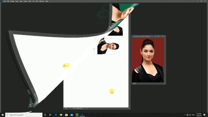Click the volume icon in system tray
This screenshot has height=117, width=208.
click(190, 115)
